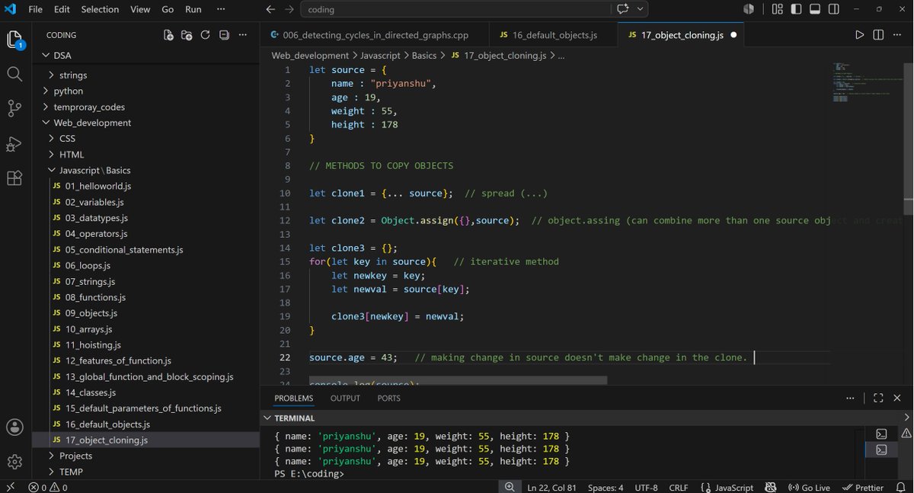Open the File menu

35,9
